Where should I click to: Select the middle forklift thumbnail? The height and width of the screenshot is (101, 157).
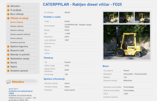point(127,18)
